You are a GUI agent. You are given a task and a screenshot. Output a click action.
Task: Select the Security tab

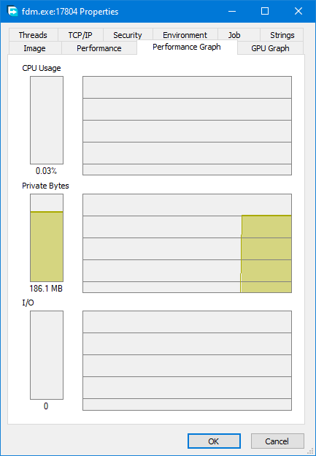click(128, 35)
